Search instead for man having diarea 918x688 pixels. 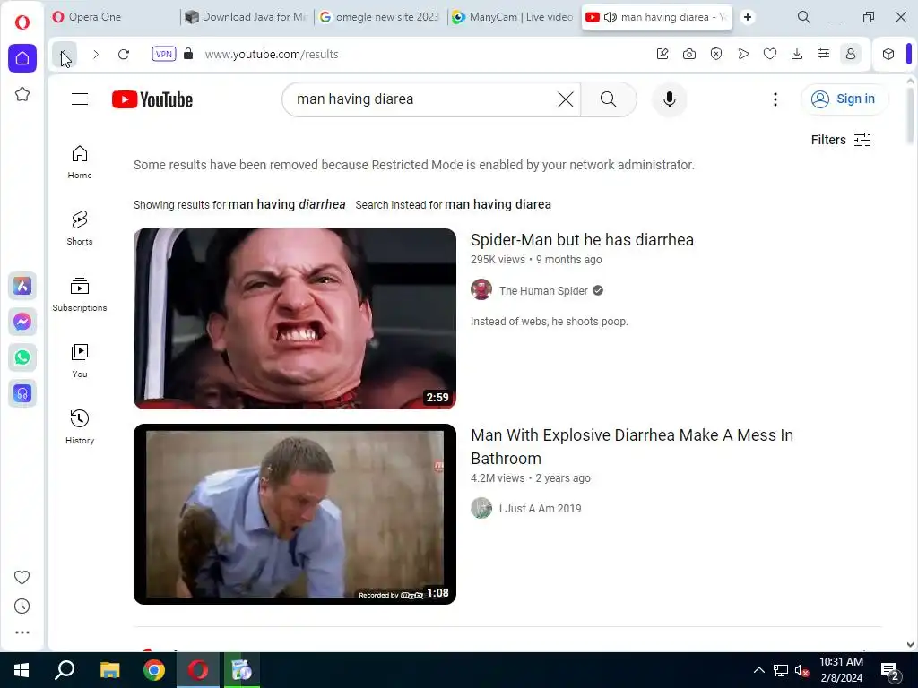pyautogui.click(x=498, y=204)
